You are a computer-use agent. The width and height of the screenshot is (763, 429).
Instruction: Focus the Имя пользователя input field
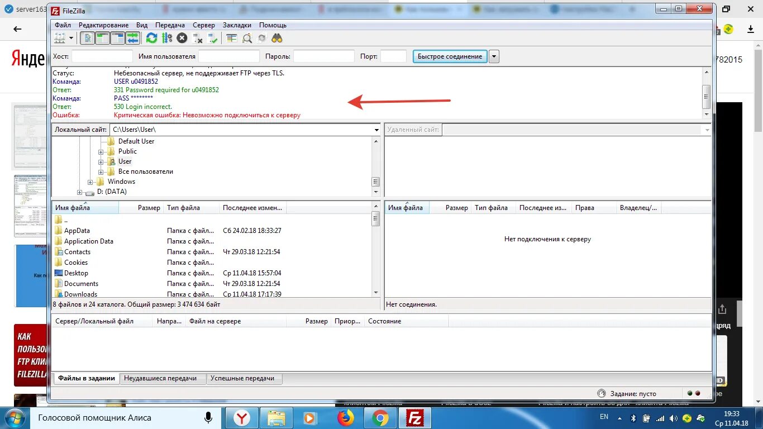tap(229, 56)
